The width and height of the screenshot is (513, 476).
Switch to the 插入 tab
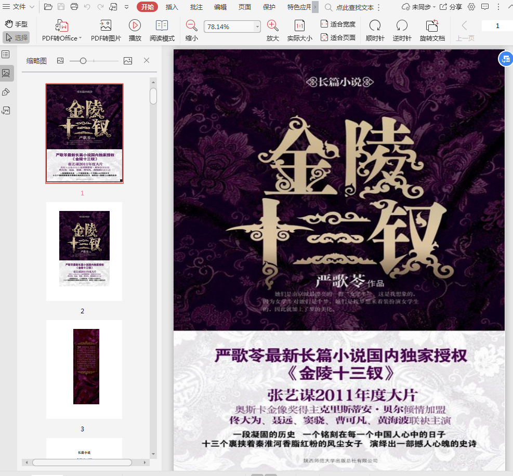point(172,7)
